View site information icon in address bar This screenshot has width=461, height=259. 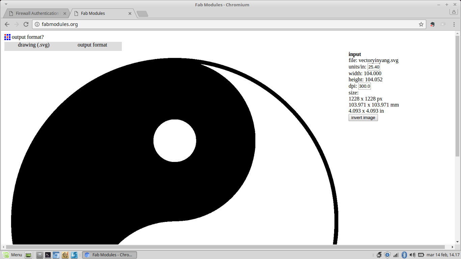(x=37, y=24)
